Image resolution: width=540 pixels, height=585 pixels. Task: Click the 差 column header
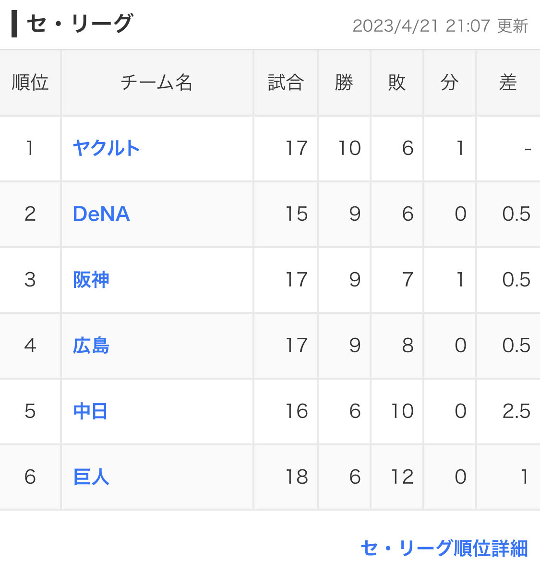[x=508, y=83]
